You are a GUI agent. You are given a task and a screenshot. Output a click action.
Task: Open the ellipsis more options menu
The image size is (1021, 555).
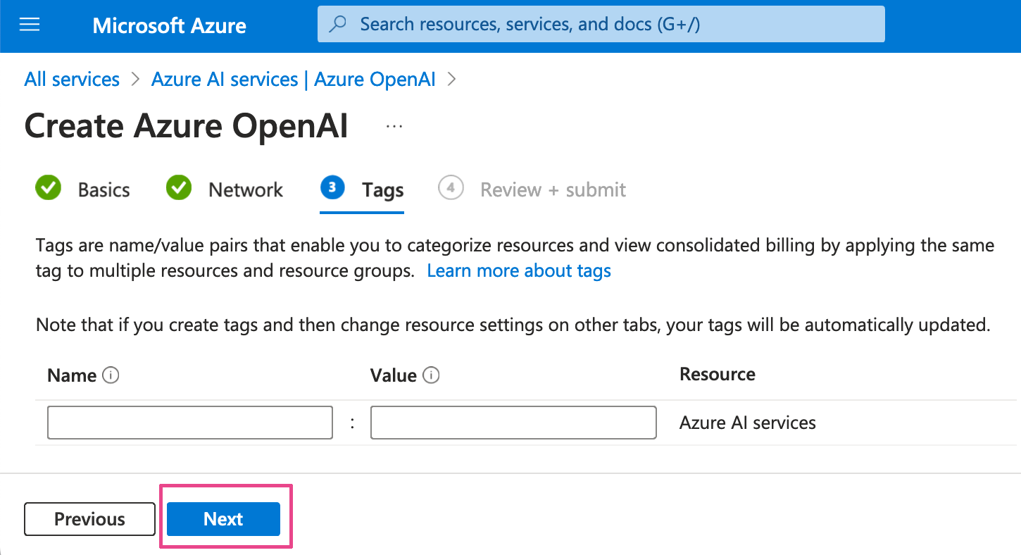[x=394, y=127]
